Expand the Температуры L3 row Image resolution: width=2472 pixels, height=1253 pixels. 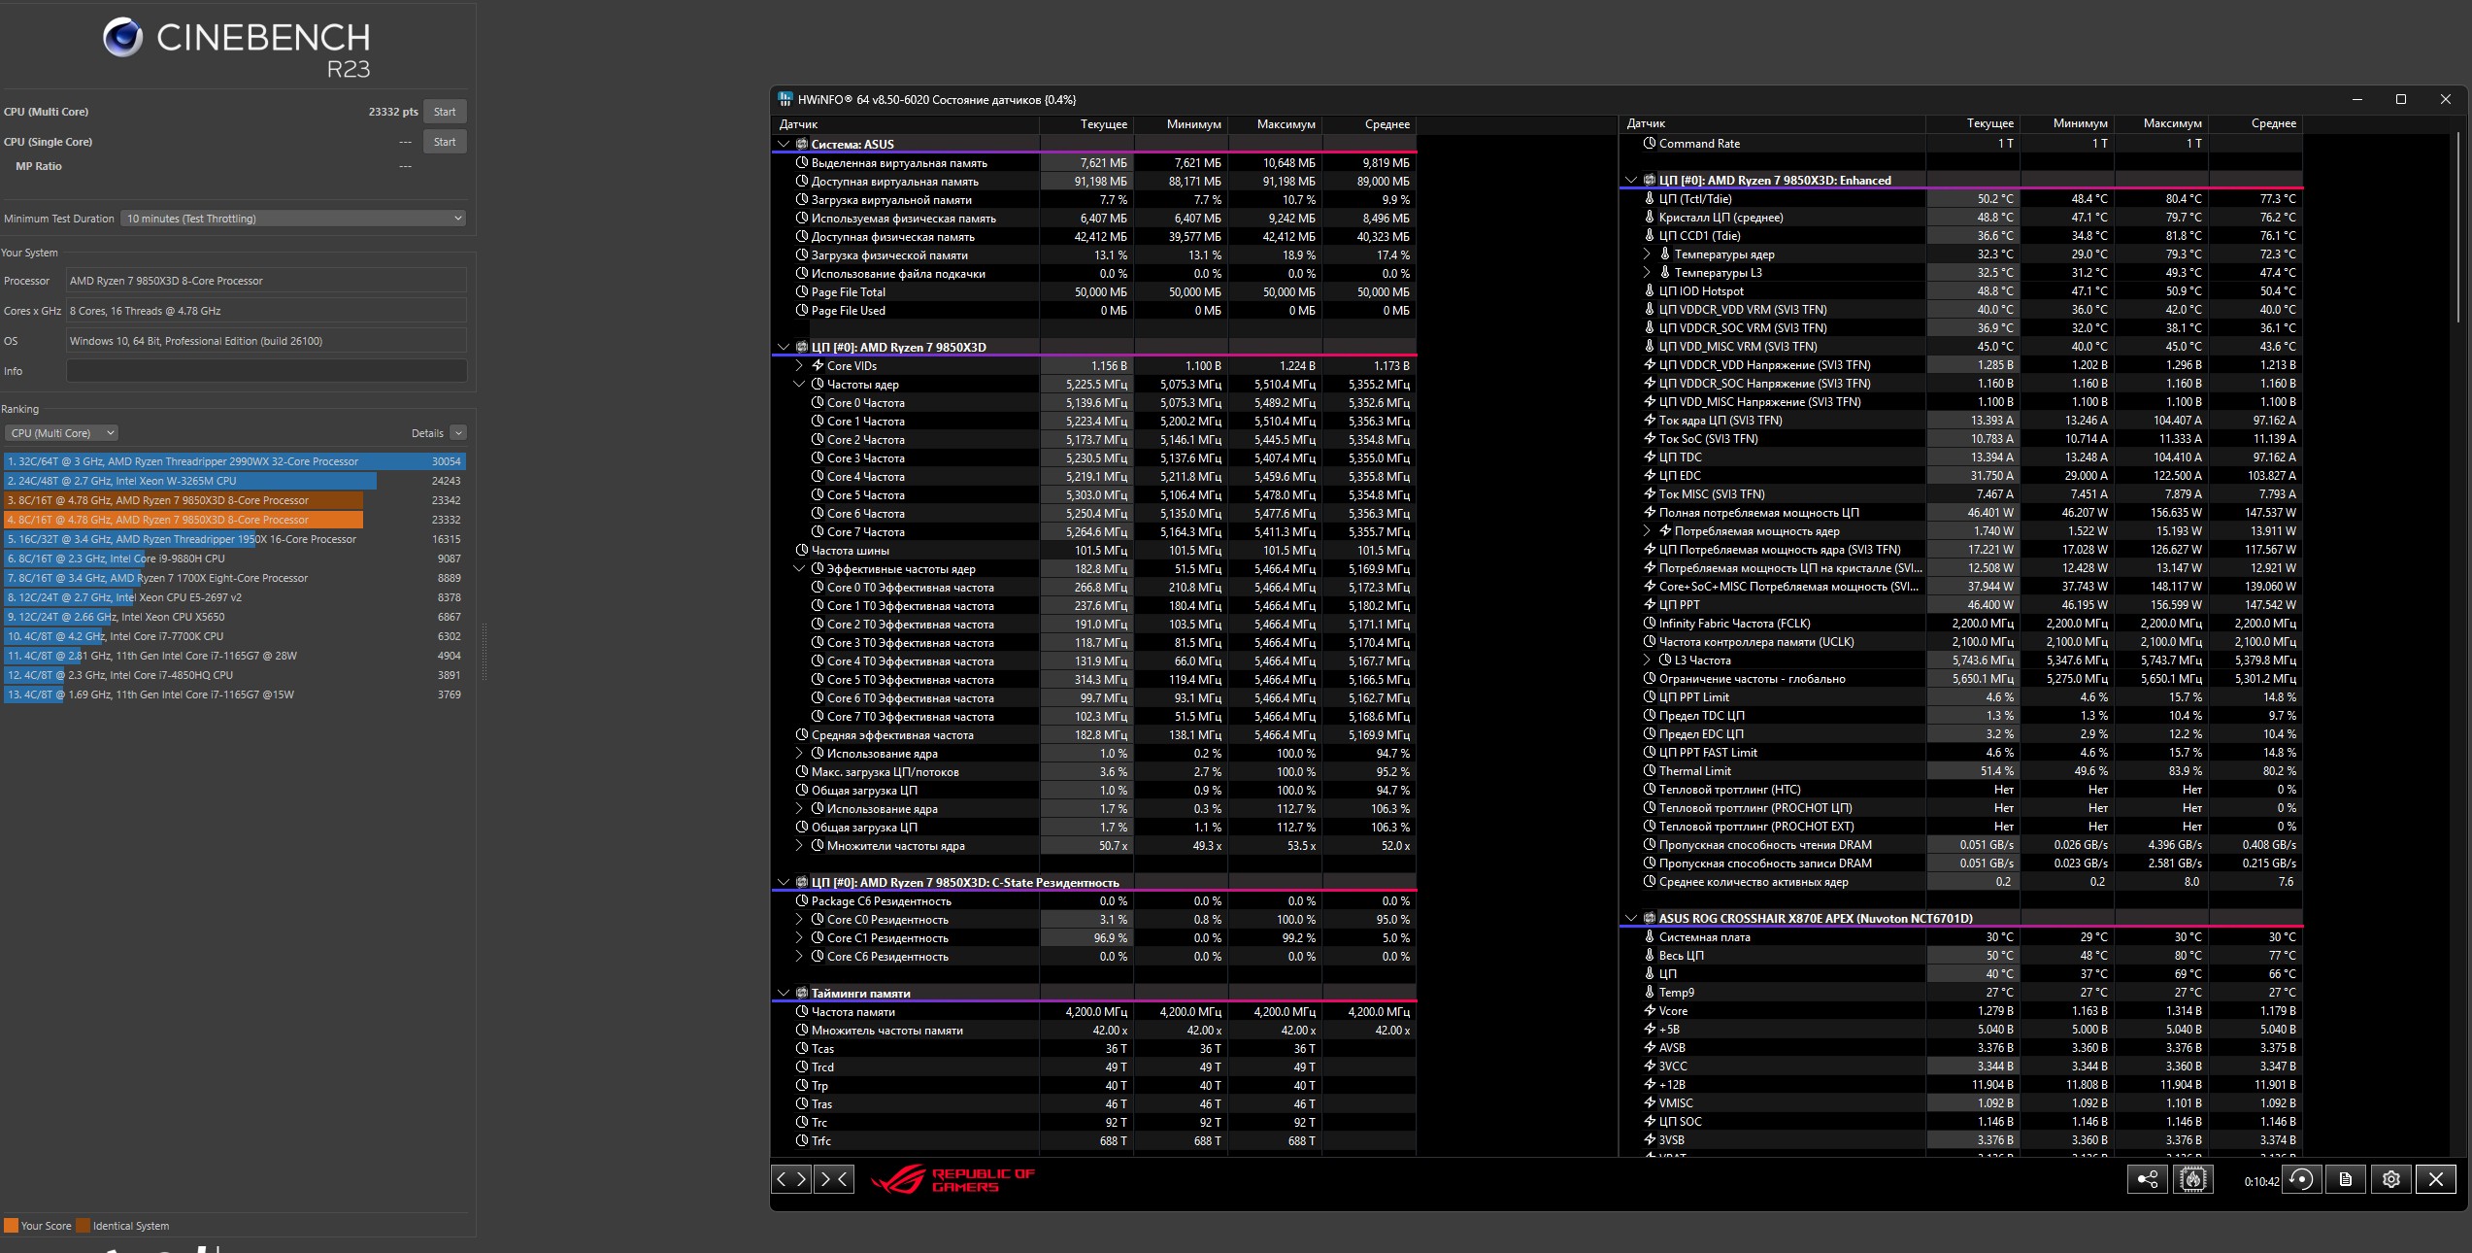pyautogui.click(x=1647, y=273)
